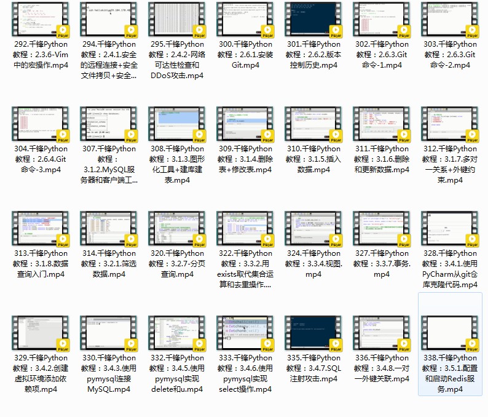The width and height of the screenshot is (488, 417).
Task: Click filename text 320 3.2.7-分页查询.mp4
Action: pos(177,264)
